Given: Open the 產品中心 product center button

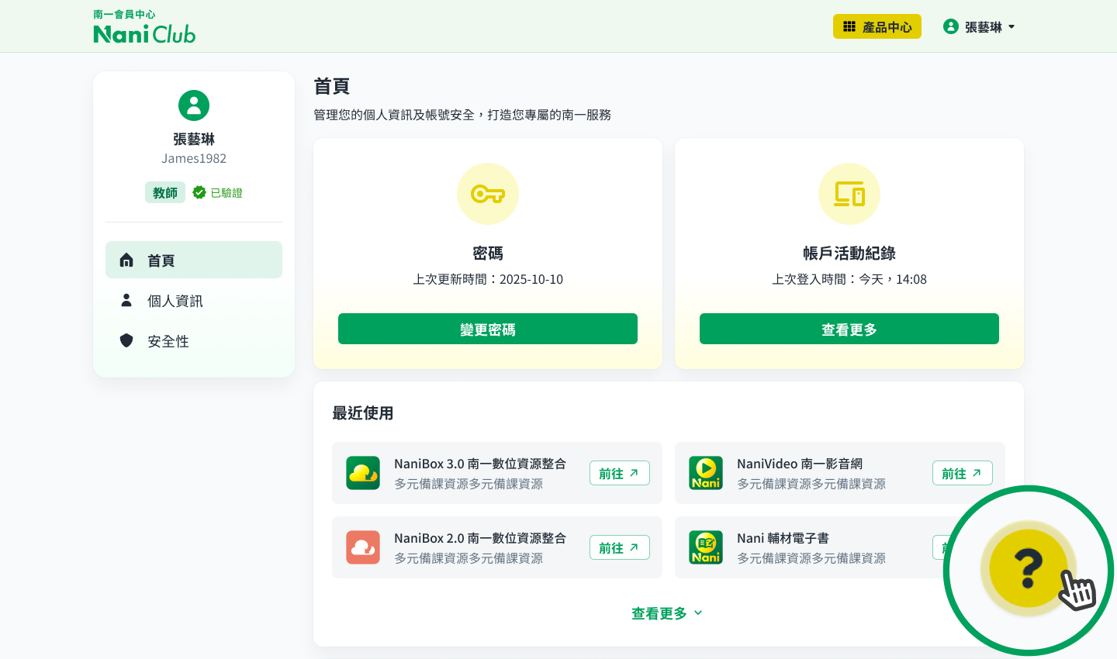Looking at the screenshot, I should point(877,26).
